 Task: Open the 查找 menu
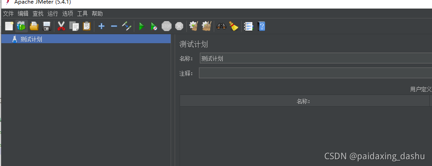[x=38, y=13]
